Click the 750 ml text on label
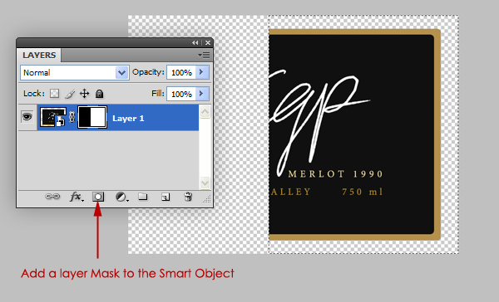The height and width of the screenshot is (302, 499). point(363,192)
